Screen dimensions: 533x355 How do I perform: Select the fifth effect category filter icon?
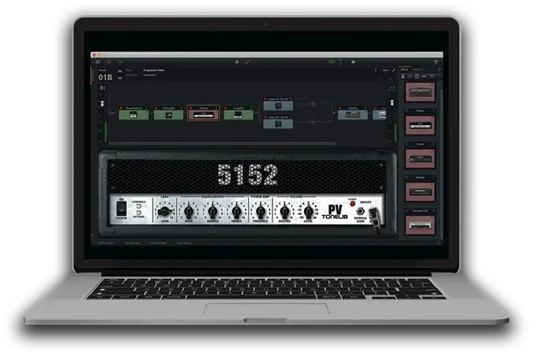pyautogui.click(x=432, y=77)
